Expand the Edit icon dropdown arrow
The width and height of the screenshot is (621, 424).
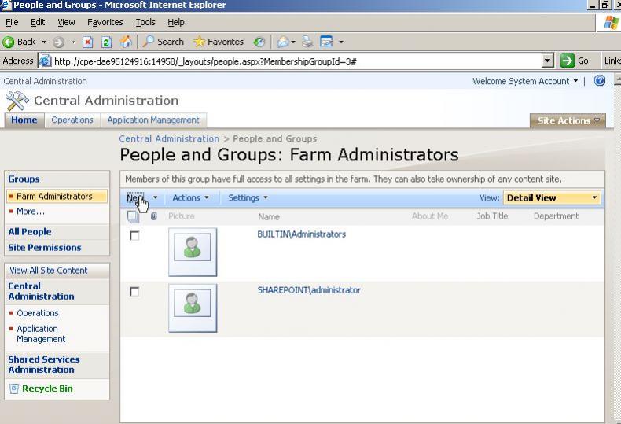click(x=340, y=42)
